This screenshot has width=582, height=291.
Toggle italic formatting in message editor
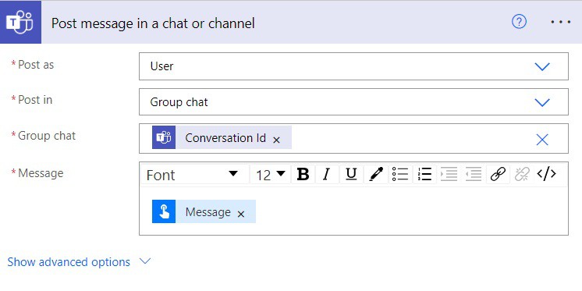[327, 174]
